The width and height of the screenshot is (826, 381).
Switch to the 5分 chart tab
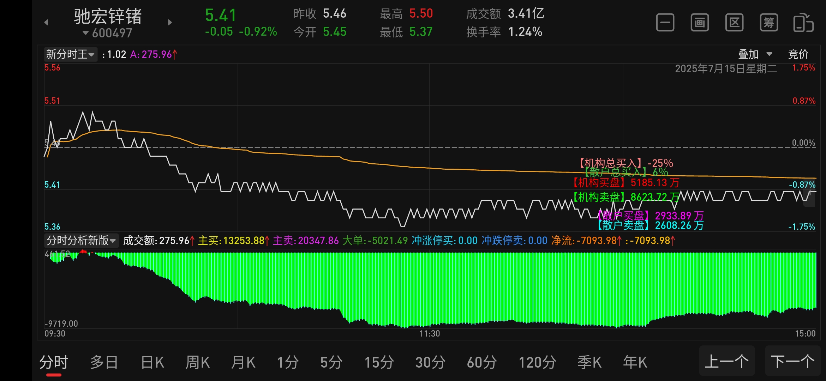point(331,363)
